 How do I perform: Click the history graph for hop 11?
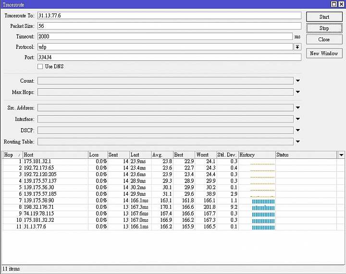pyautogui.click(x=263, y=227)
